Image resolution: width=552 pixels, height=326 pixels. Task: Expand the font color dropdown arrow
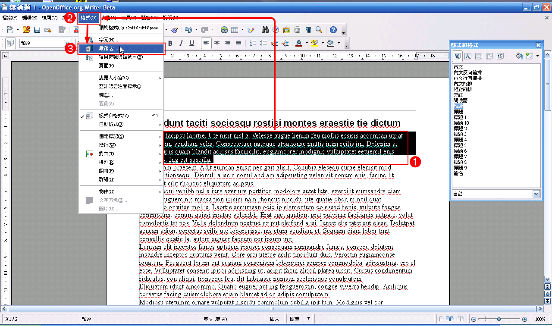click(306, 43)
